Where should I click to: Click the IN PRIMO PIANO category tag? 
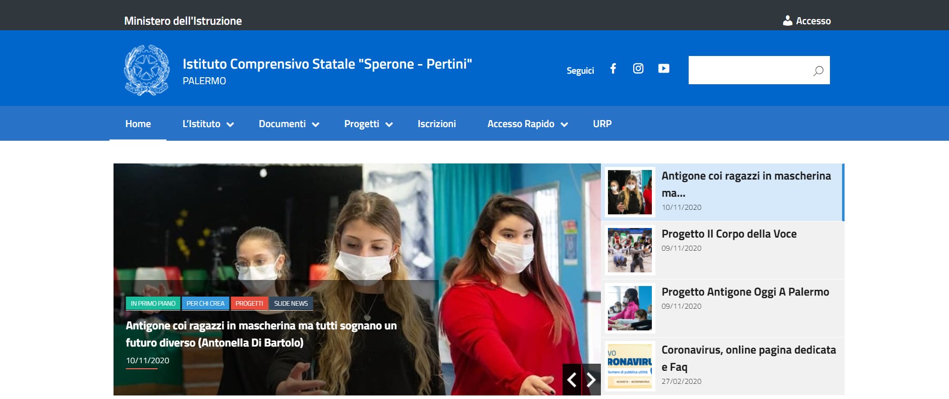(x=153, y=303)
